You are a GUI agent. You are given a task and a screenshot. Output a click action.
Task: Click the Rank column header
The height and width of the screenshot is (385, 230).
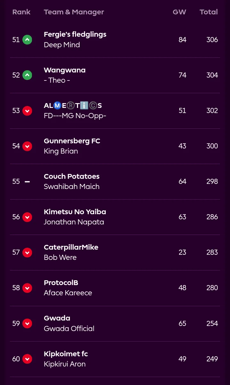coord(21,12)
